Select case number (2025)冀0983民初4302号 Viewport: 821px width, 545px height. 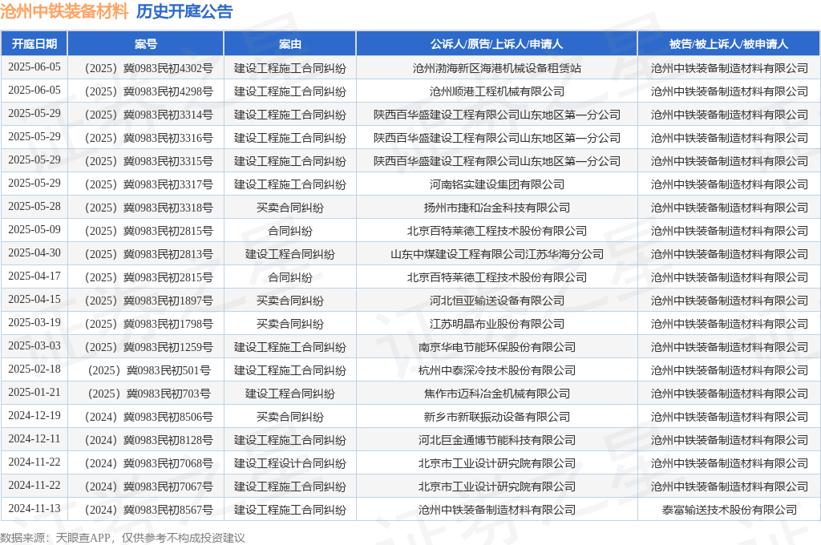148,68
